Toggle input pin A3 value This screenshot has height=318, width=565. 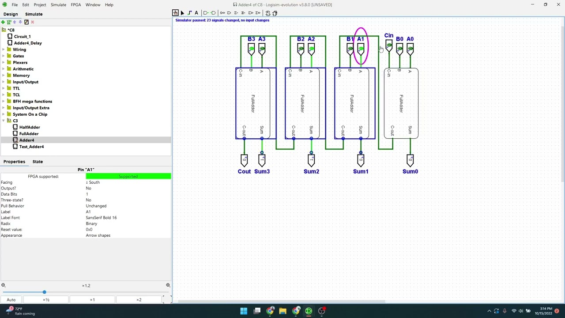[262, 48]
